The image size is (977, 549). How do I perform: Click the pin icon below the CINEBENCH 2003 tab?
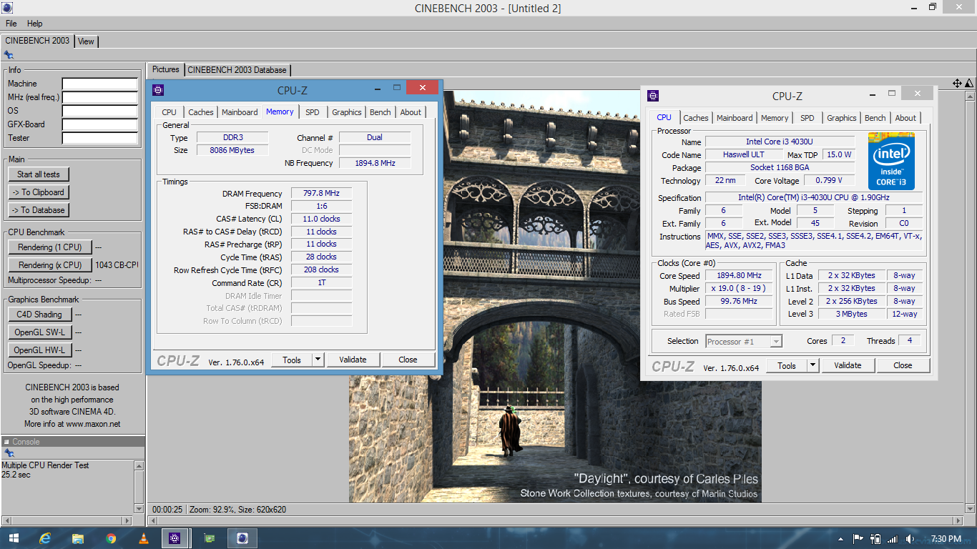[x=9, y=55]
